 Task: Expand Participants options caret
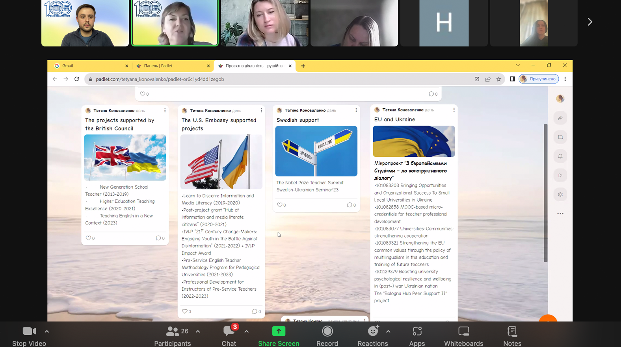pyautogui.click(x=198, y=331)
